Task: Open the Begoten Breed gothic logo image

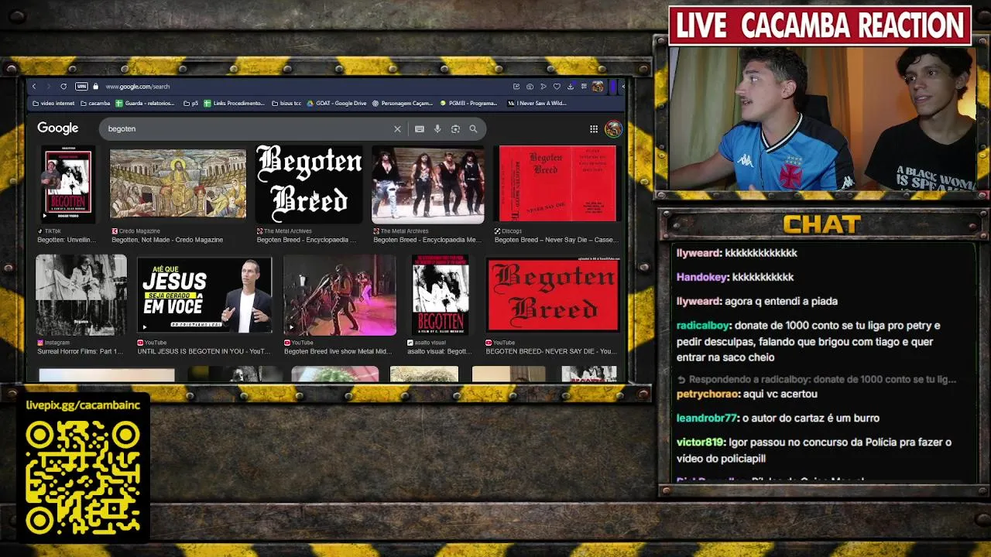Action: click(x=309, y=184)
